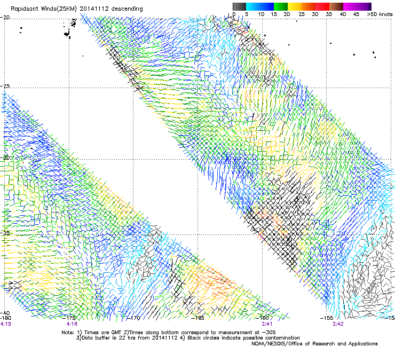The width and height of the screenshot is (395, 347).
Task: Click the orange 25-30 knots color segment
Action: pos(309,6)
